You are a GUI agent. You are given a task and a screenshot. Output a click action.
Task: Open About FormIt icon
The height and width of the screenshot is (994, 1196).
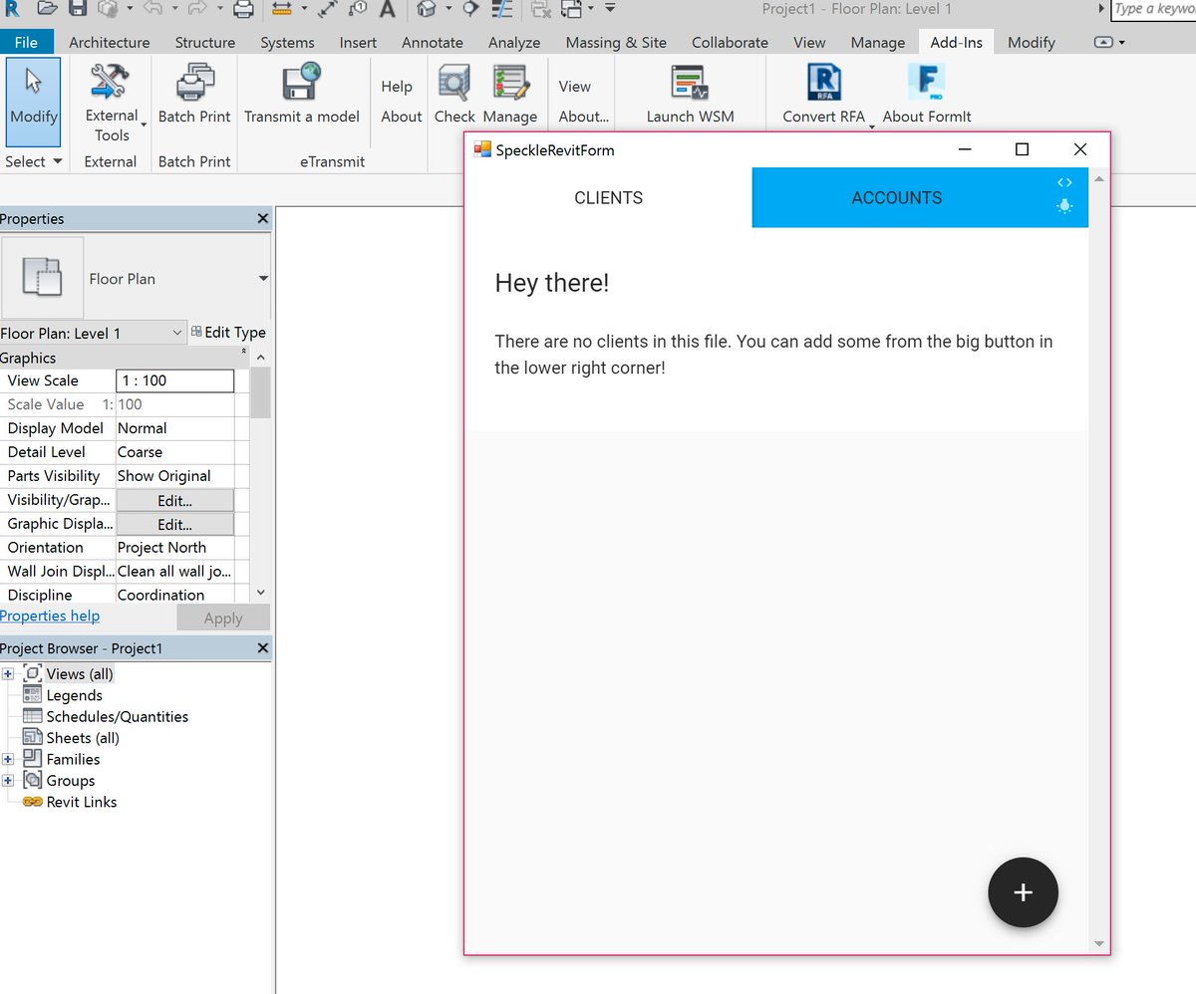tap(927, 94)
